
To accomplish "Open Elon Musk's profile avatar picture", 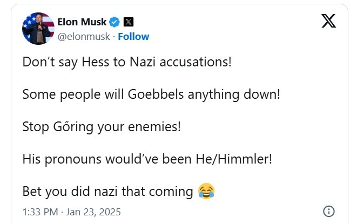I will tap(38, 29).
